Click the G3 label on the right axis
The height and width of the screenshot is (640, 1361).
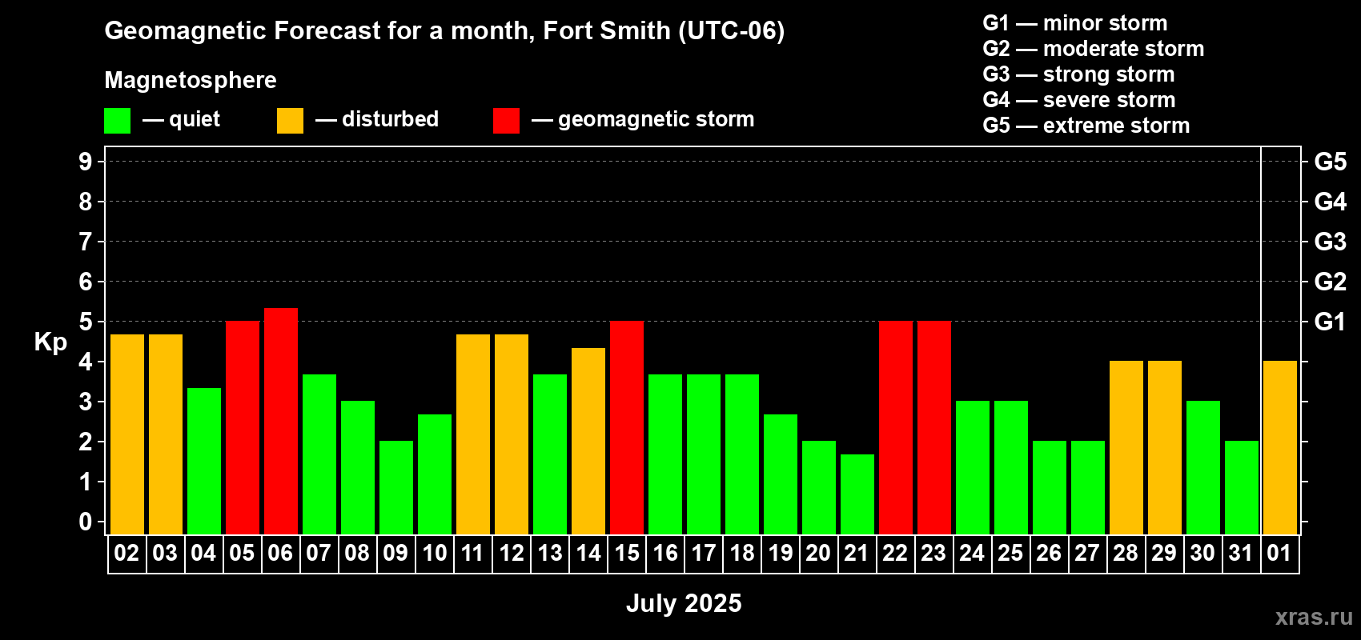[x=1331, y=242]
